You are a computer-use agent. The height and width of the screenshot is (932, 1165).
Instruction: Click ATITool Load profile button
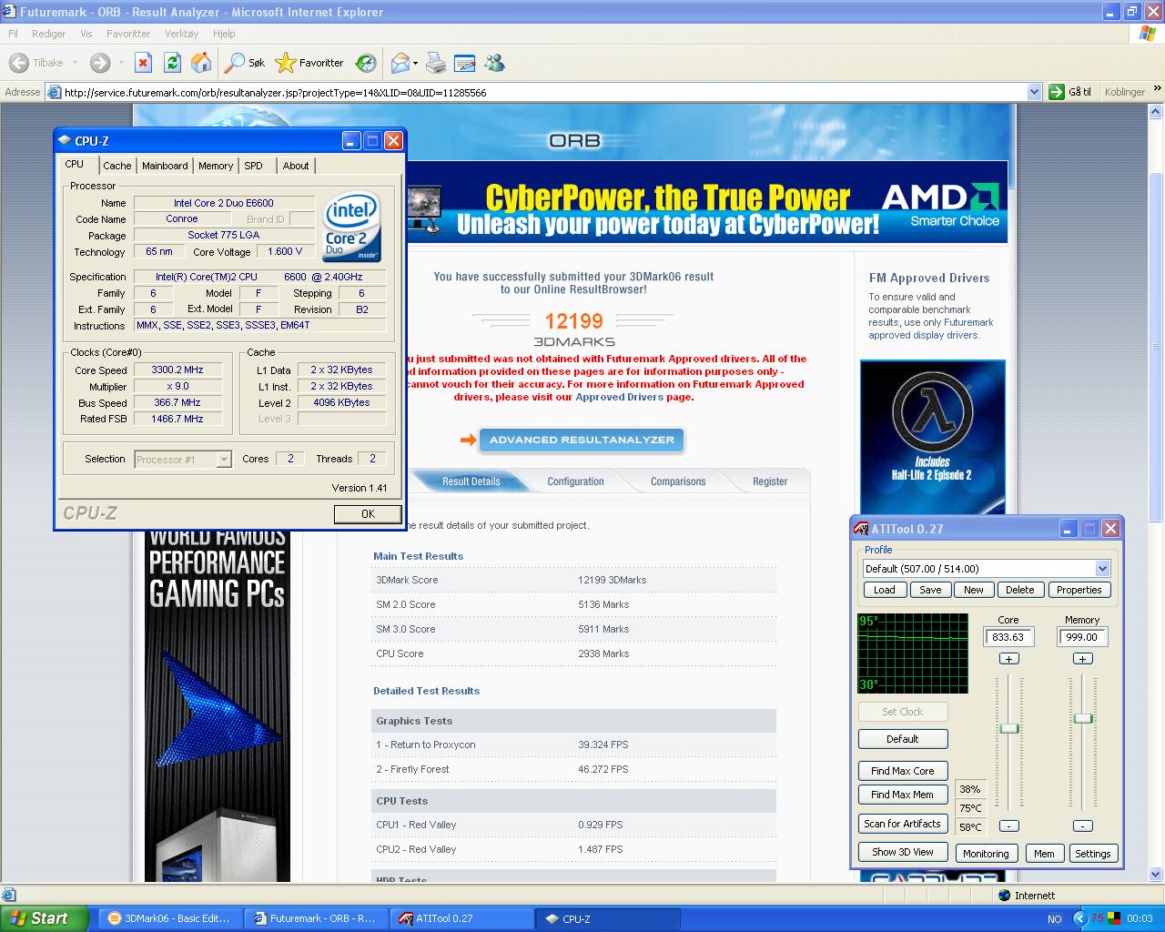coord(885,590)
